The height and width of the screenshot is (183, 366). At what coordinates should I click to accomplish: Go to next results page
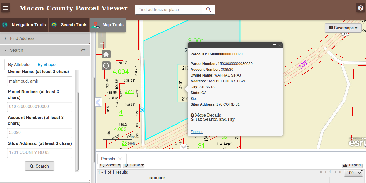335,172
